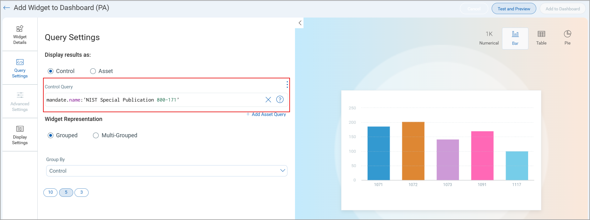Click the Query Settings heading
This screenshot has height=220, width=590.
tap(72, 37)
